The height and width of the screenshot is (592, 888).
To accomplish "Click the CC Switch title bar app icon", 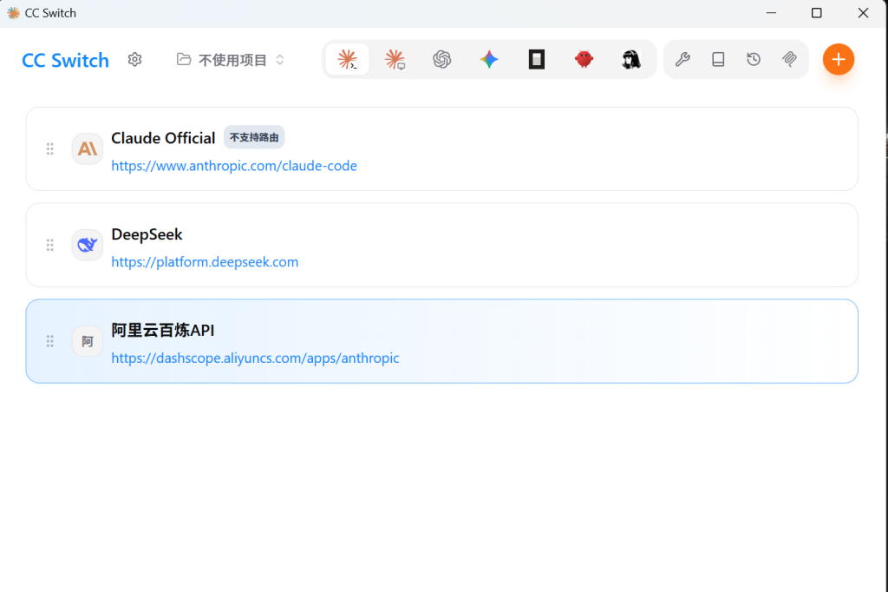I will pos(13,13).
